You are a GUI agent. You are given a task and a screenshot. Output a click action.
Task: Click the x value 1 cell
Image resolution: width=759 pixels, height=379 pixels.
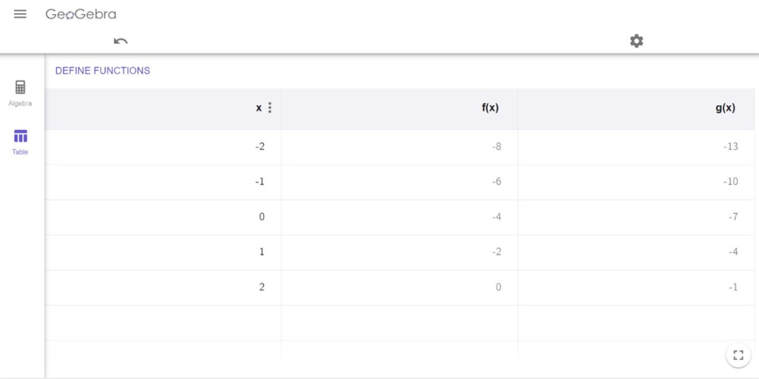[x=261, y=251]
